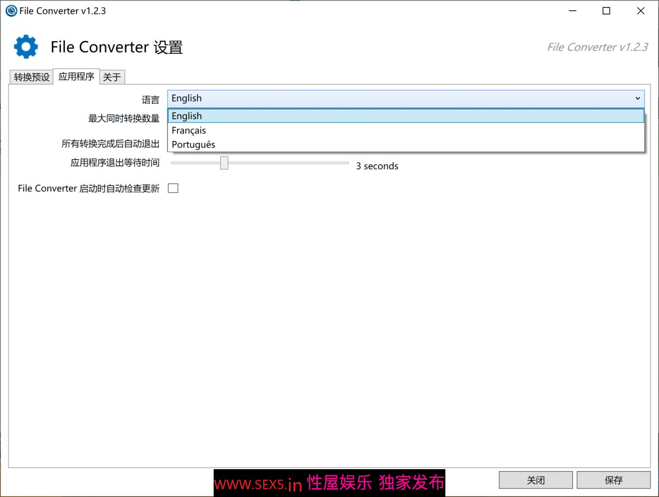Collapse the language dropdown using its arrow
Image resolution: width=659 pixels, height=497 pixels.
tap(638, 98)
